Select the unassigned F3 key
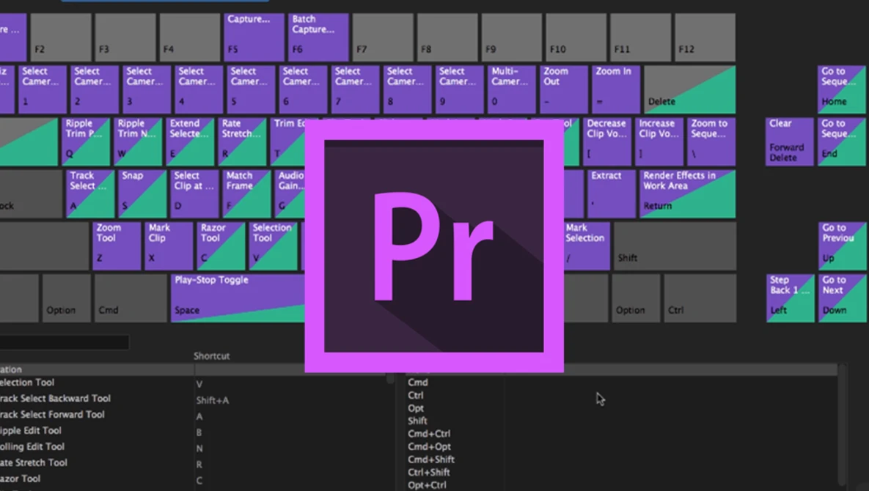The width and height of the screenshot is (869, 491). pyautogui.click(x=125, y=37)
